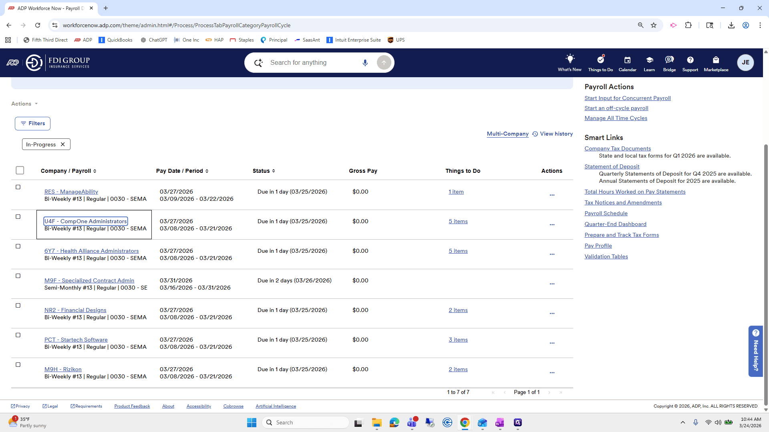Open actions menu for M9H - Rizikon row
Image resolution: width=769 pixels, height=432 pixels.
552,373
